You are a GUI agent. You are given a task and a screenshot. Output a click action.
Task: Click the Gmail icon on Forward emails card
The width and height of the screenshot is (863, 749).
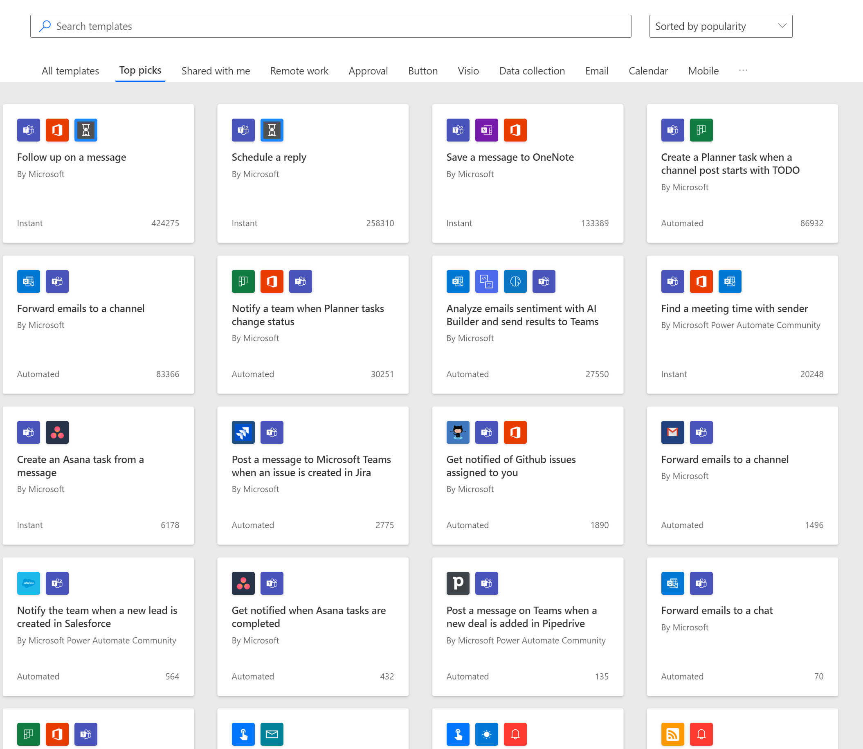(672, 432)
